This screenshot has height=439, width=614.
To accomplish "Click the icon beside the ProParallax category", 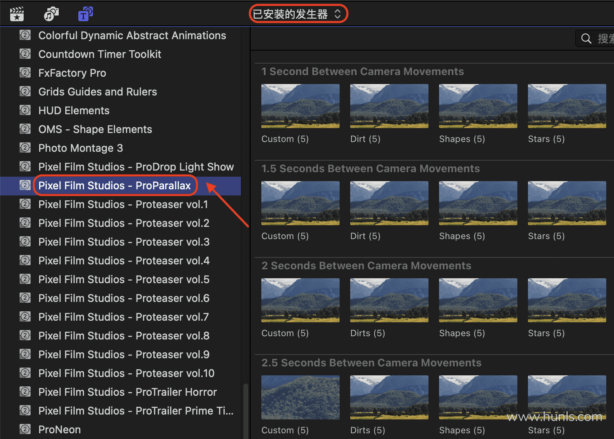I will [25, 185].
